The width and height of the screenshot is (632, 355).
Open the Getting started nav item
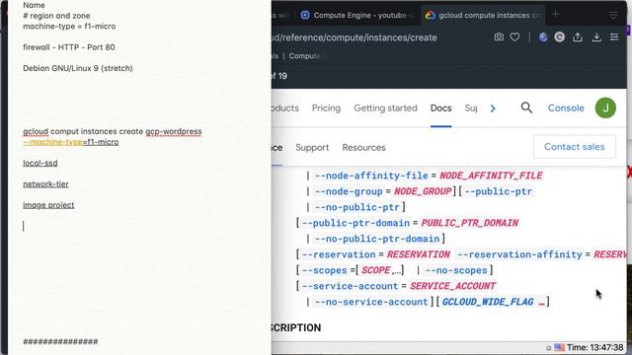tap(385, 107)
